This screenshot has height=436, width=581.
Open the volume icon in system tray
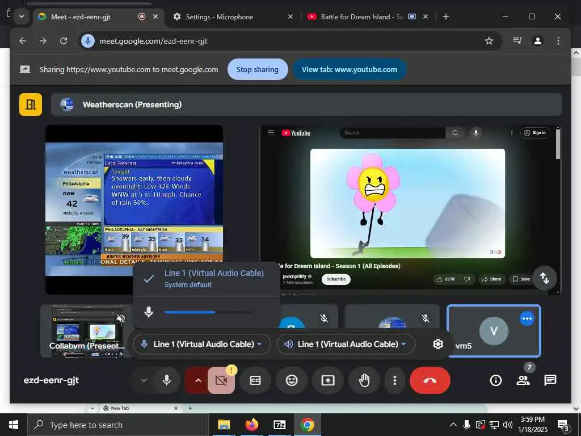508,425
